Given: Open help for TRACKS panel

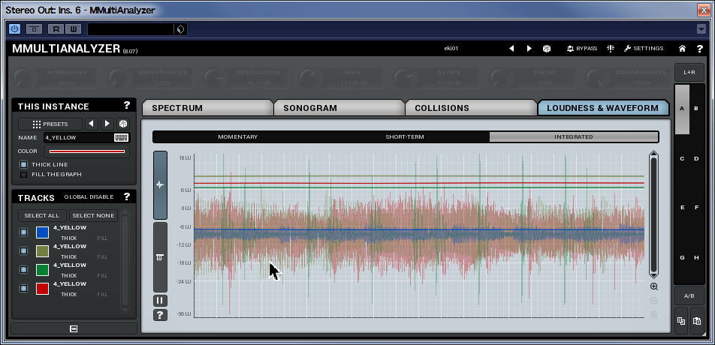Looking at the screenshot, I should (x=127, y=196).
